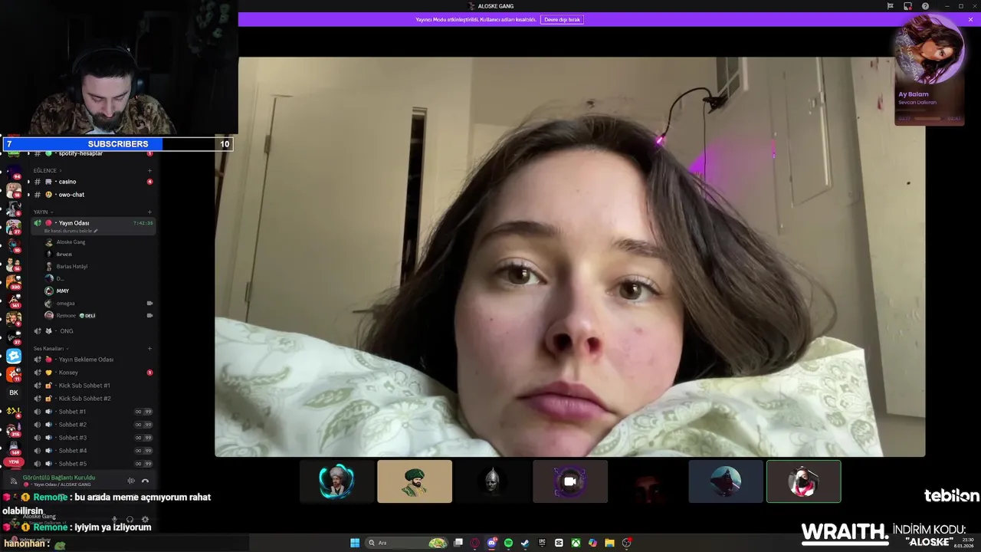The width and height of the screenshot is (981, 552).
Task: Open noise suppression waveform icon
Action: [131, 481]
